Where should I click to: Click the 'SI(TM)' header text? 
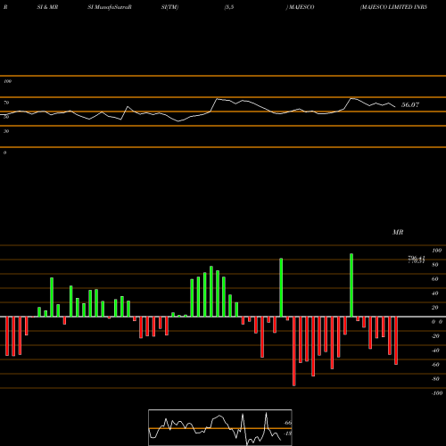169,7
